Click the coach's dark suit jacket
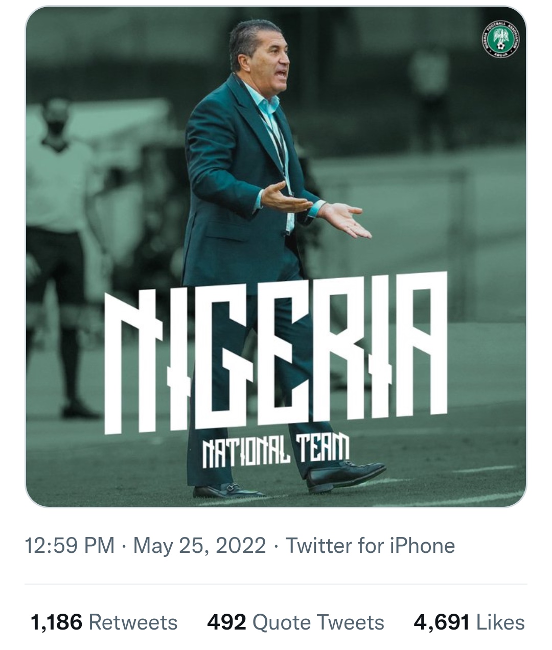 (225, 174)
